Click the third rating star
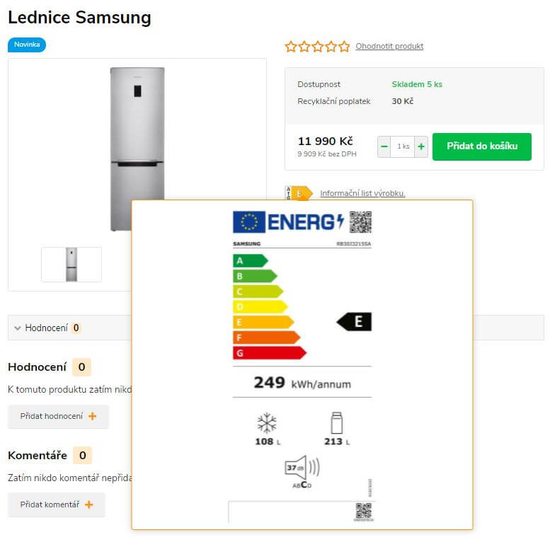The width and height of the screenshot is (550, 542). point(317,46)
